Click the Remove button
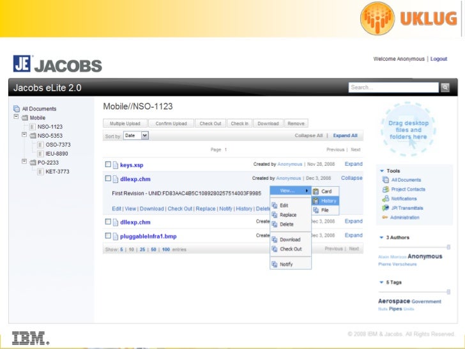The width and height of the screenshot is (465, 349). point(296,123)
